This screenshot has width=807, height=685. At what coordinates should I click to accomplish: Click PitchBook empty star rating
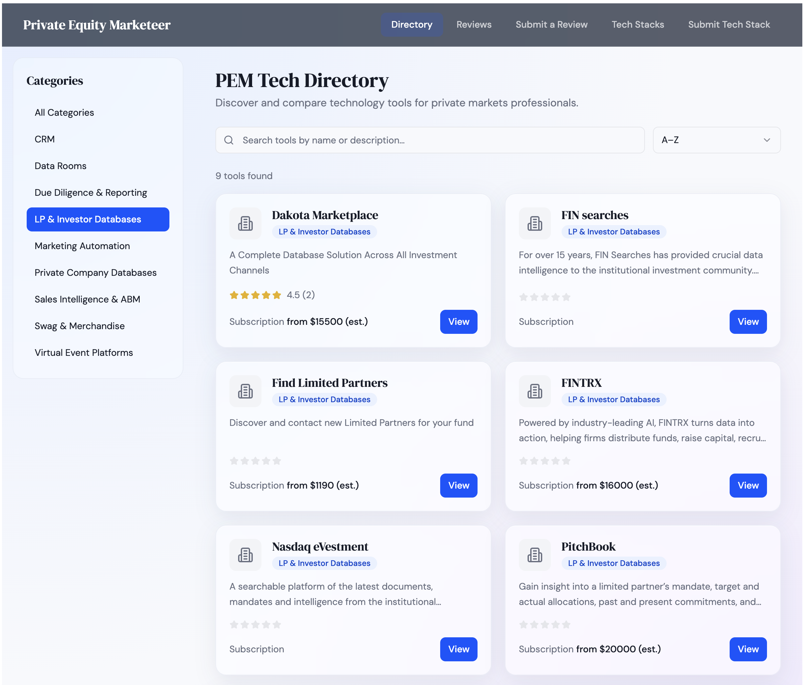[x=545, y=625]
